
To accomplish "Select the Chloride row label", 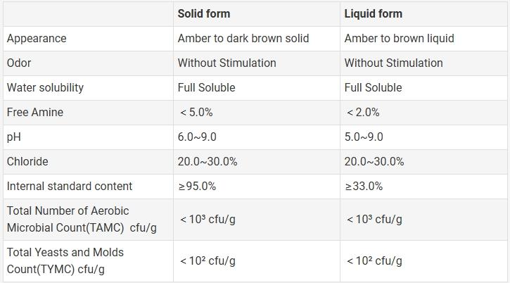I will click(27, 161).
